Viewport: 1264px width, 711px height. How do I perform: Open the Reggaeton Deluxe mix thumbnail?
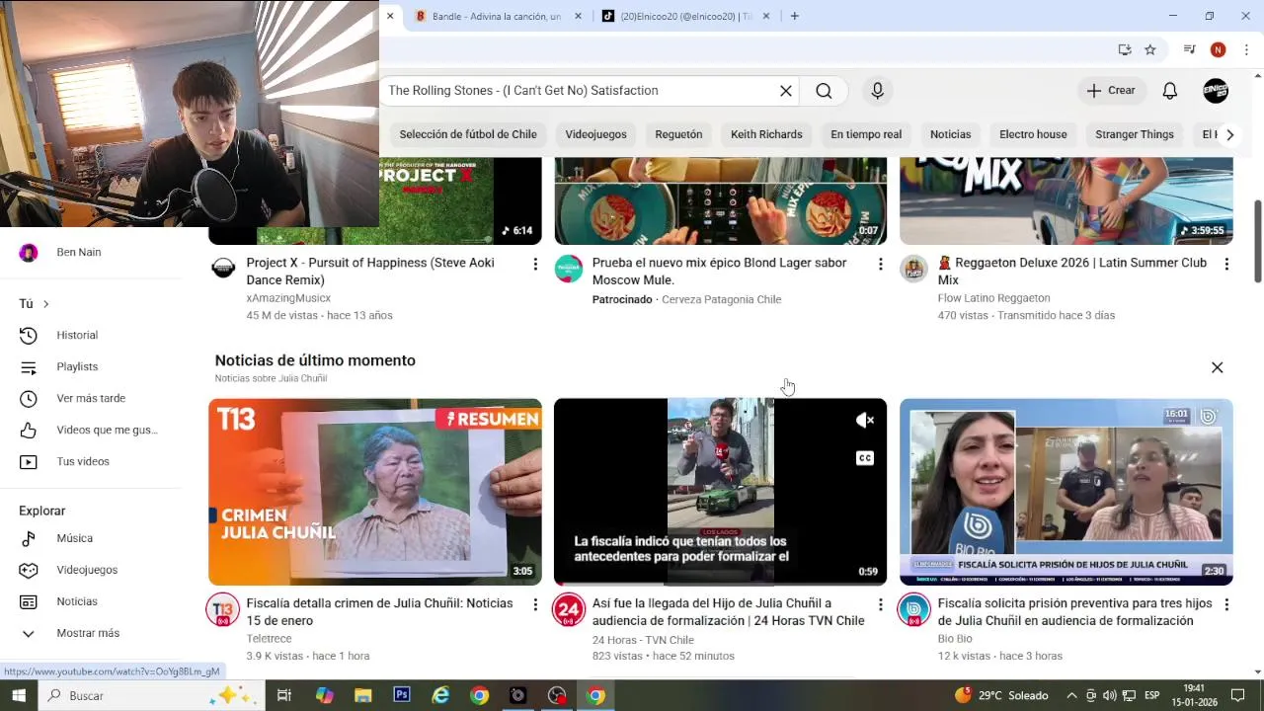[1066, 200]
